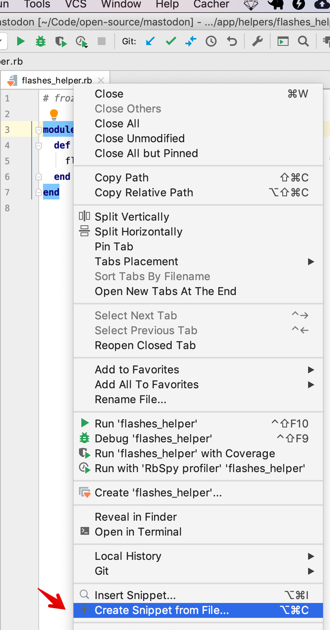330x630 pixels.
Task: Click the Debug bug icon in toolbar
Action: [x=41, y=41]
